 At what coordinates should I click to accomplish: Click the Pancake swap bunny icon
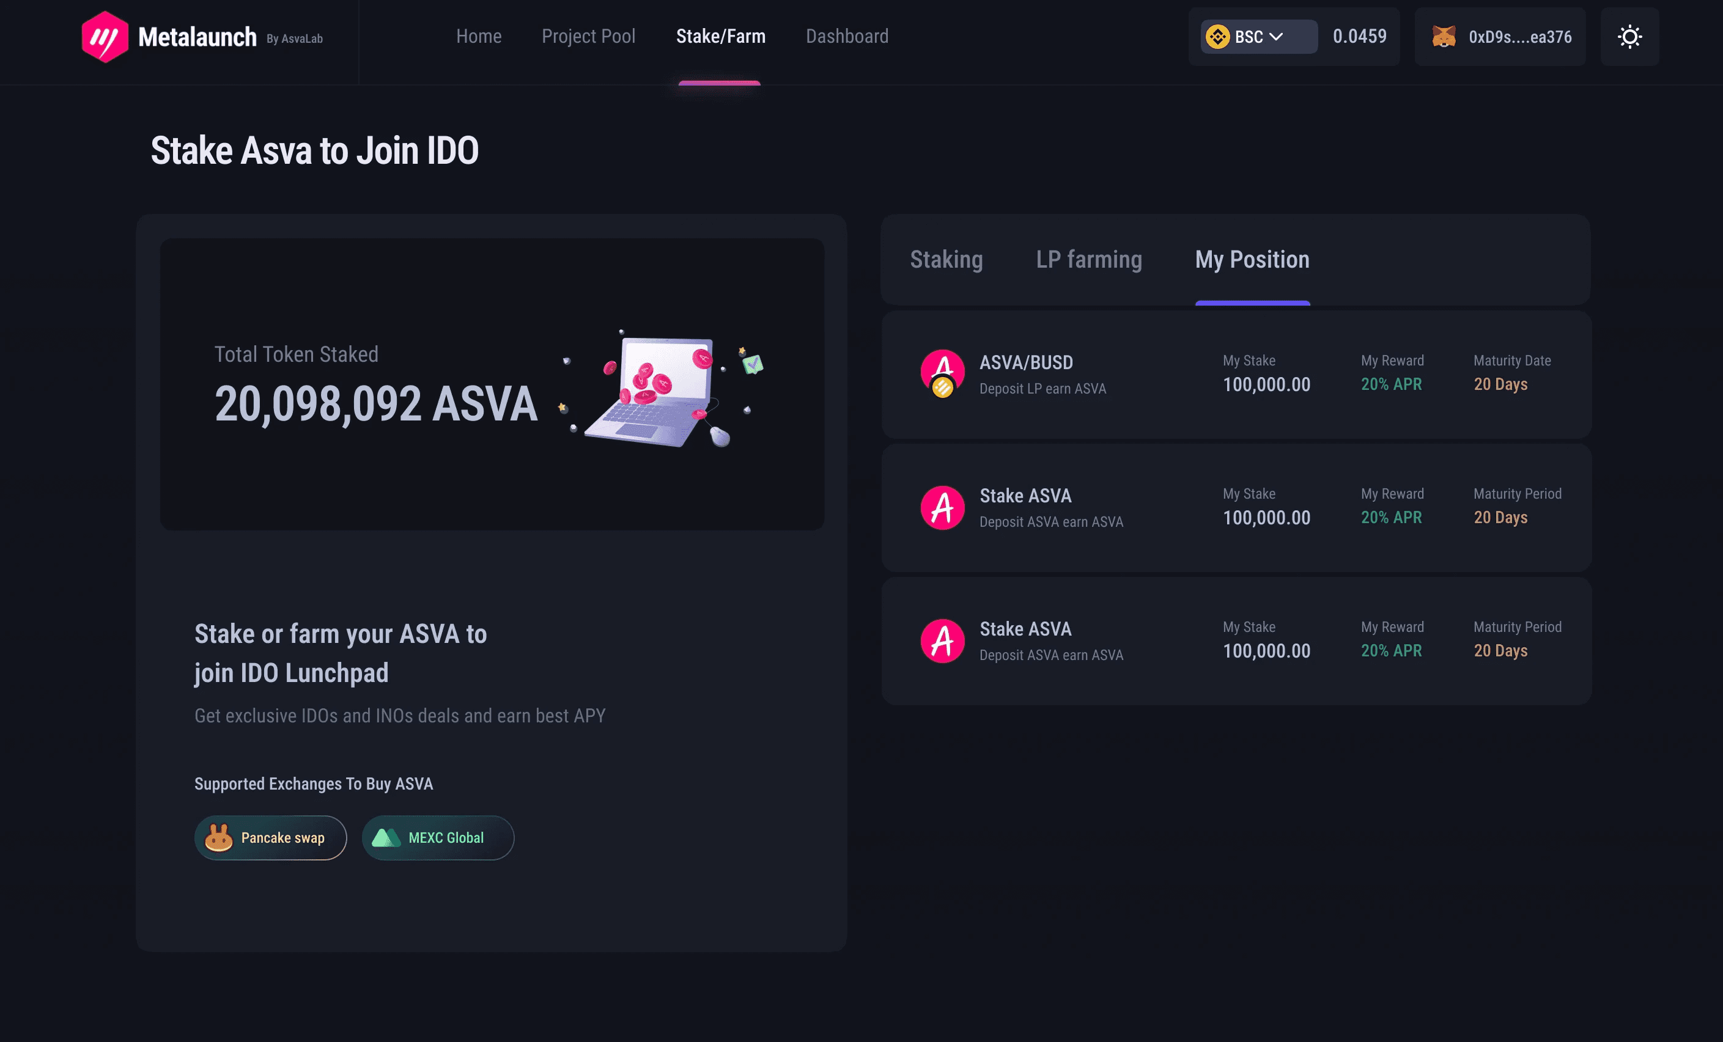point(219,838)
